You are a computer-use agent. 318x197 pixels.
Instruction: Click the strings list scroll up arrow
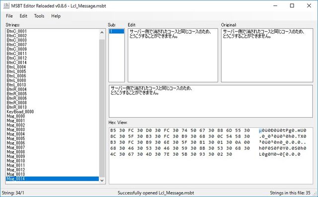coord(102,32)
